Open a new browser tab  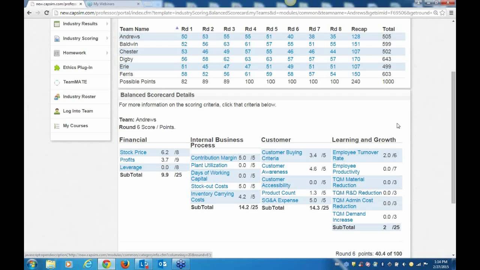pos(148,4)
